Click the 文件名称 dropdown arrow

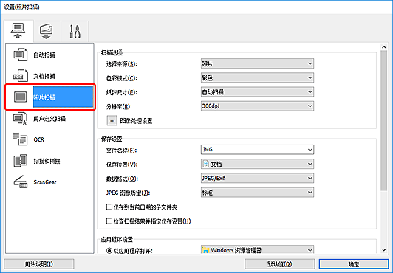coord(310,150)
